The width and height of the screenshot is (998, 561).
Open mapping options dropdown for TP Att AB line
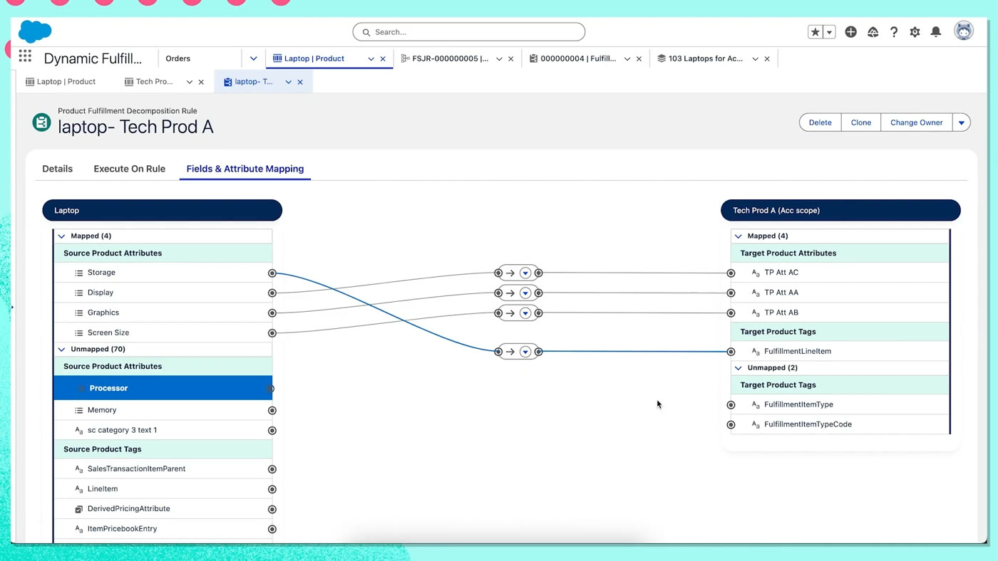pos(525,313)
